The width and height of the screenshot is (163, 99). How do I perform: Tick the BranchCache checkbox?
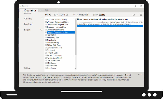[46, 66]
